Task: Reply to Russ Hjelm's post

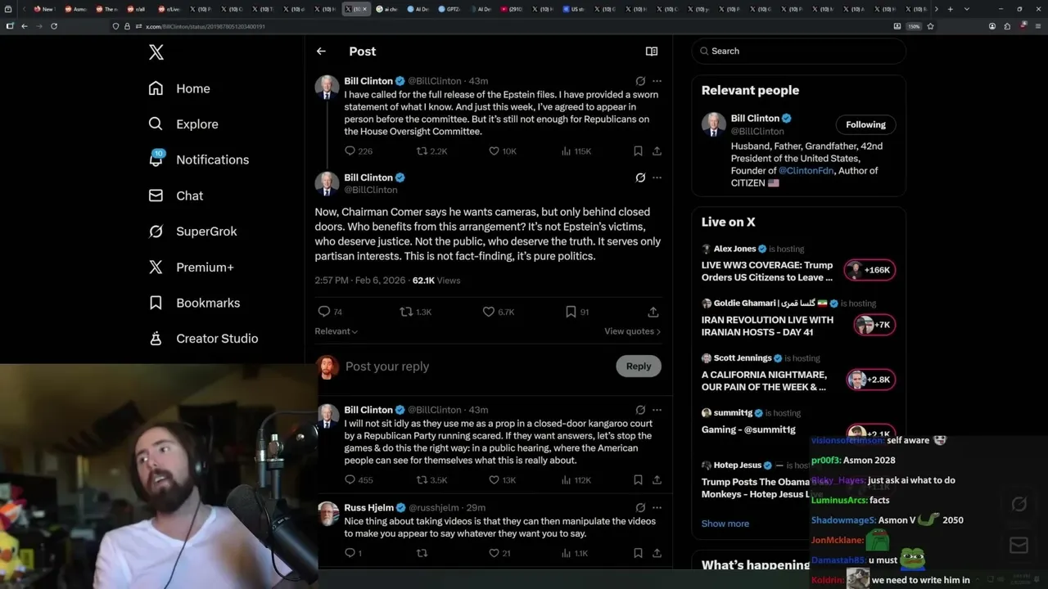Action: 353,553
